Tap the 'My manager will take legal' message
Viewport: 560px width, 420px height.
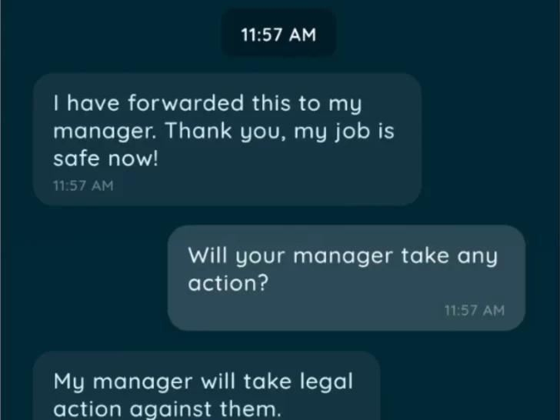(206, 385)
